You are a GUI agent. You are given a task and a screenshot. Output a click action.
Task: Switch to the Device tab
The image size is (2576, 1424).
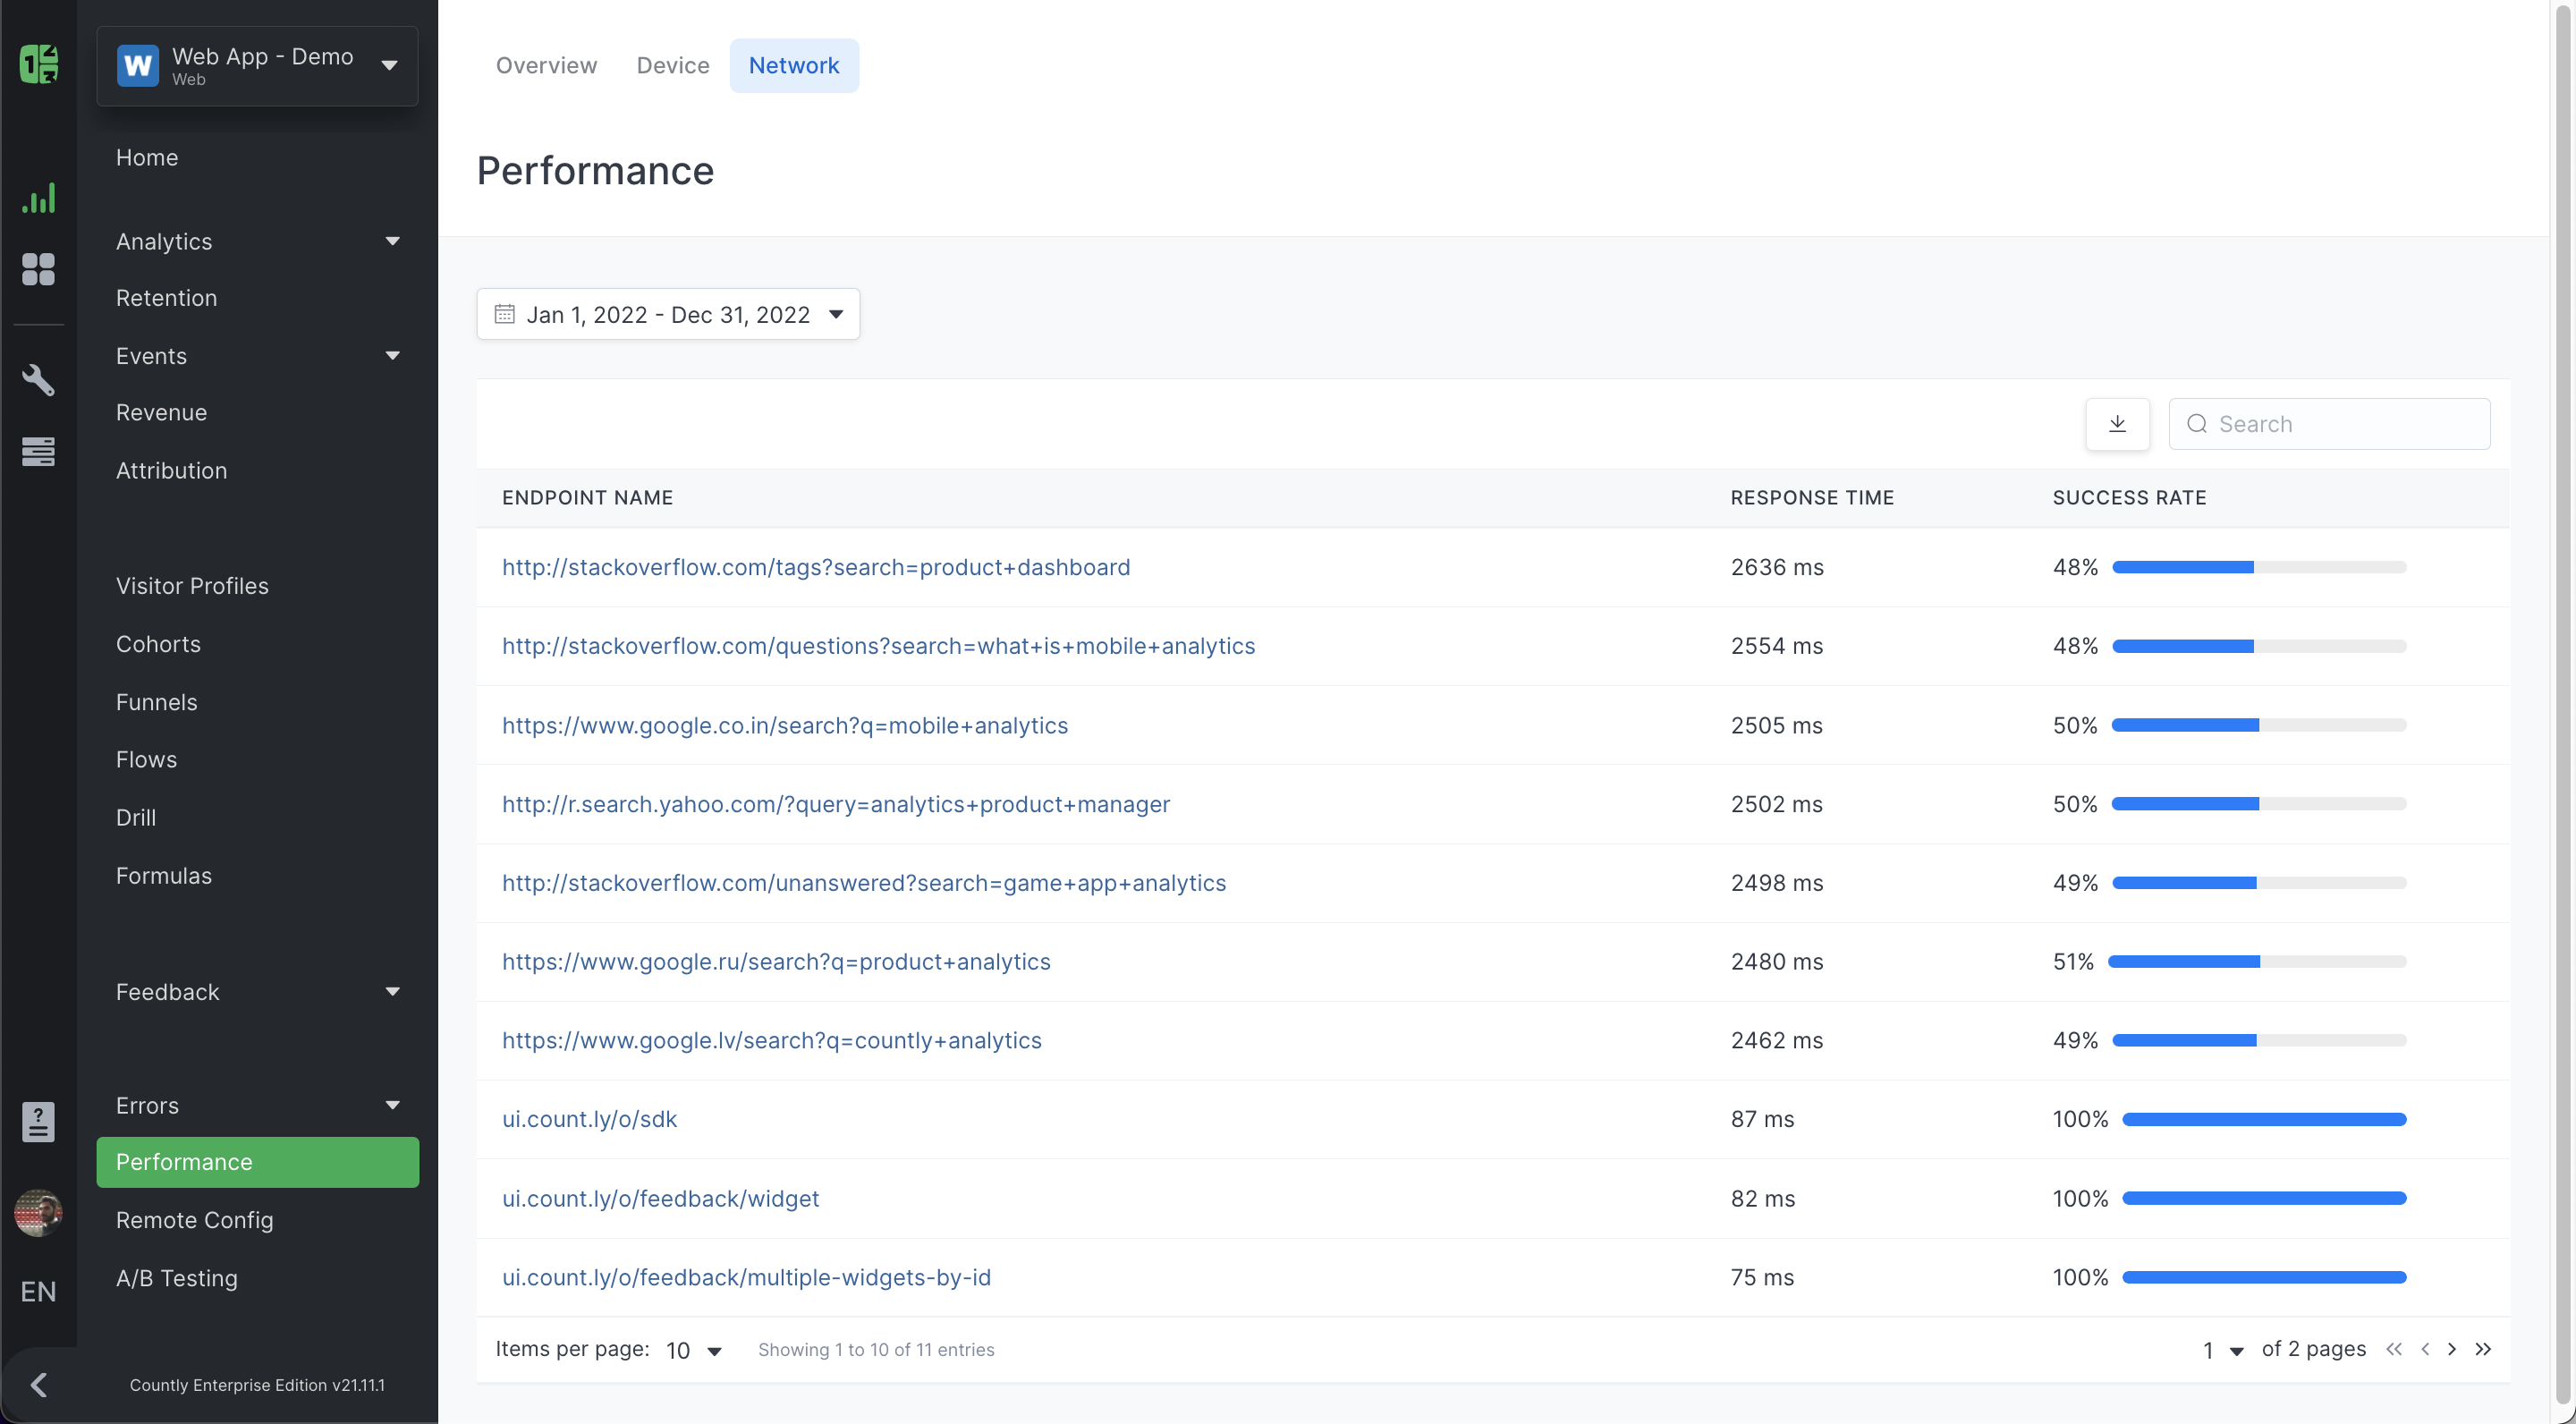[x=673, y=66]
